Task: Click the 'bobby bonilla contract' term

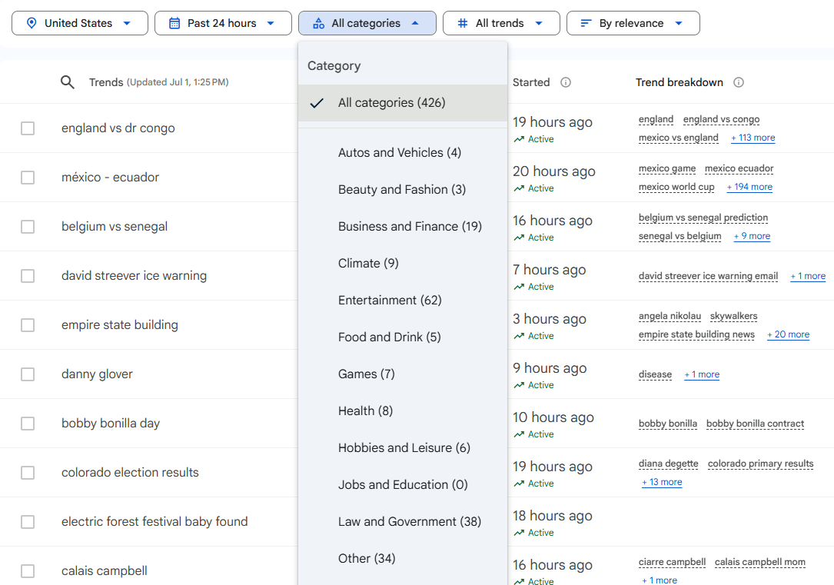Action: (x=755, y=424)
